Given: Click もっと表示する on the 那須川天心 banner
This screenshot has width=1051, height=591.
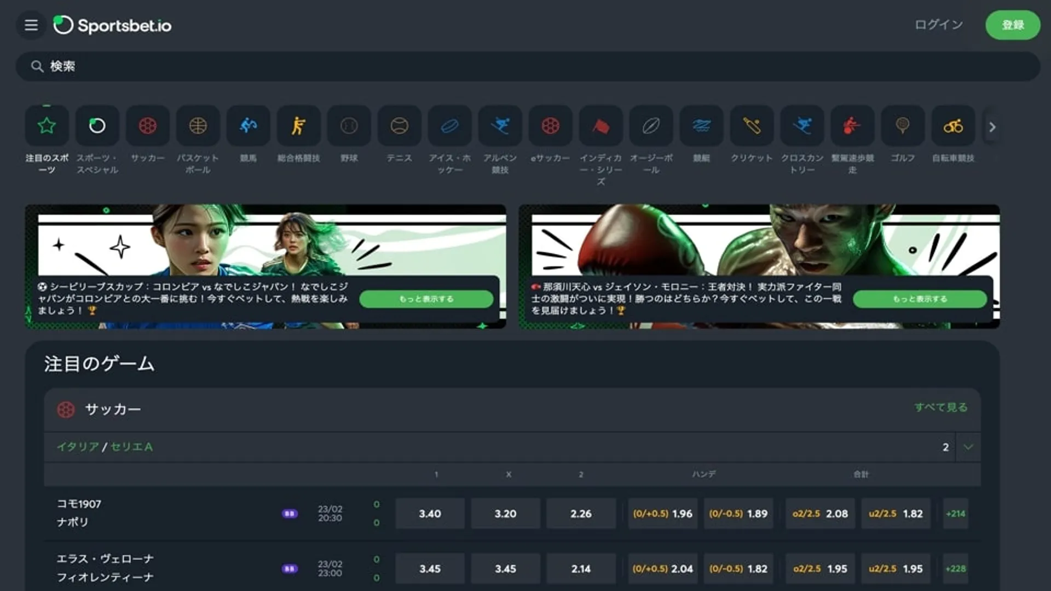Looking at the screenshot, I should click(x=920, y=299).
